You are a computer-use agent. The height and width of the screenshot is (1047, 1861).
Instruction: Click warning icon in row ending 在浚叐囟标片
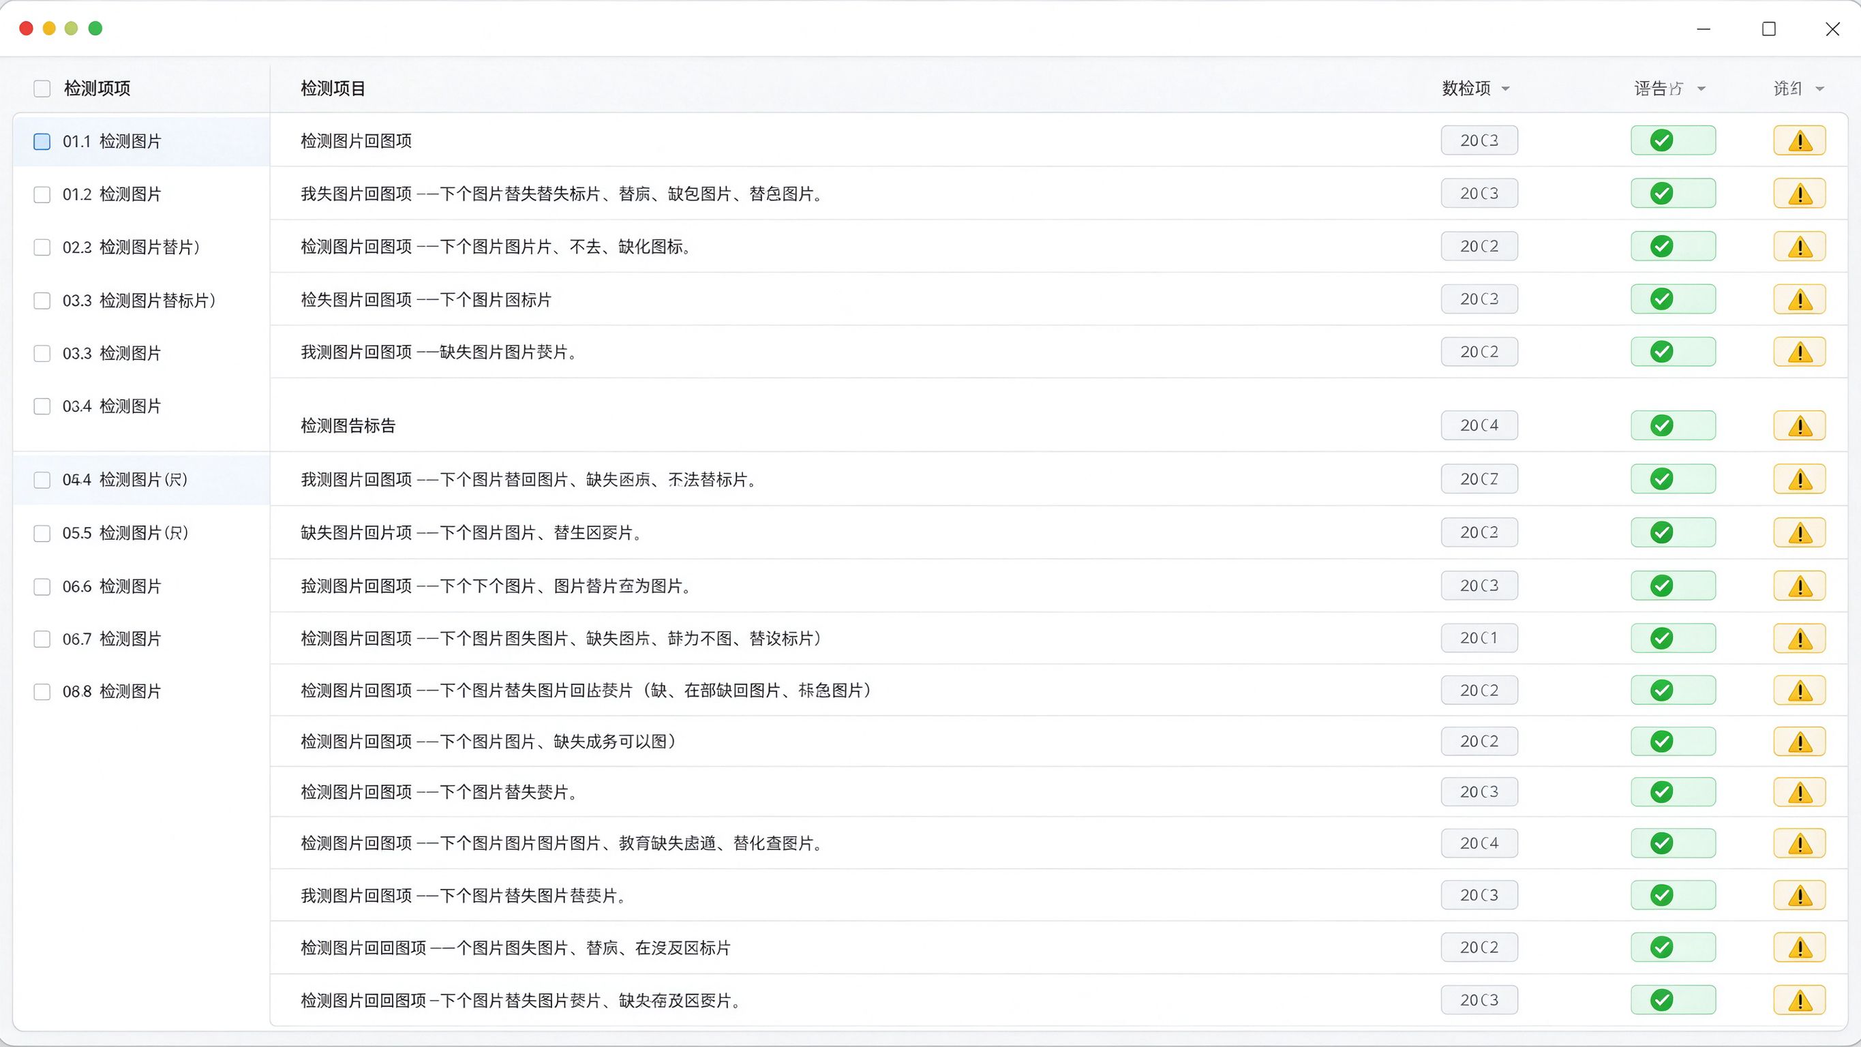1800,948
